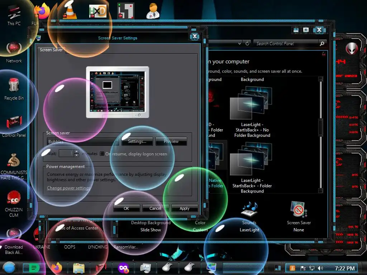Open the Color Custom setting in Personalization

tap(200, 226)
